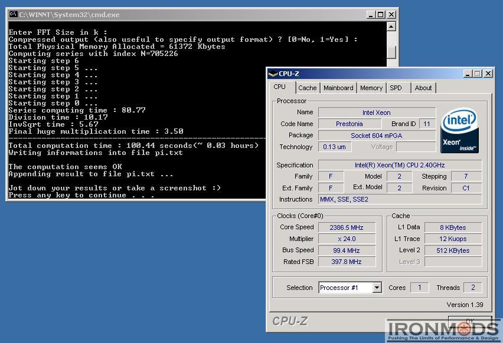Viewport: 503px width, 343px height.
Task: Click the Stepping value '7'
Action: [x=466, y=176]
